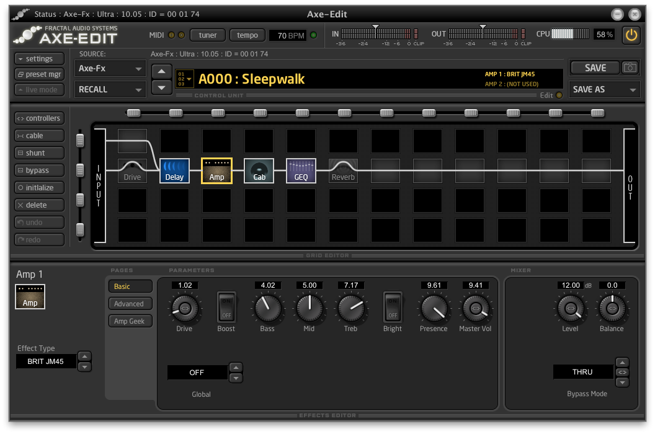Toggle live mode

(39, 89)
